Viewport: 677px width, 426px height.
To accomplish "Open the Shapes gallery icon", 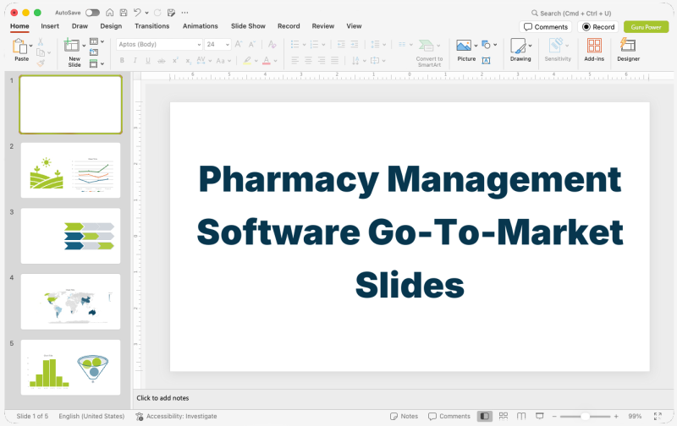I will 486,45.
